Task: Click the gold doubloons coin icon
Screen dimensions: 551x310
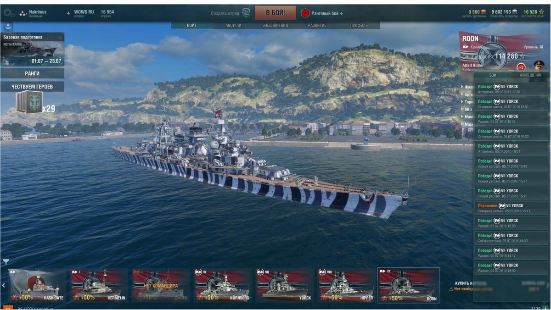Action: point(484,11)
